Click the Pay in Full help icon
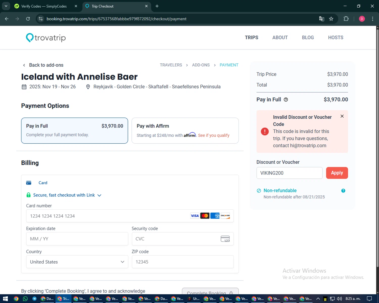The width and height of the screenshot is (379, 303). tap(286, 99)
